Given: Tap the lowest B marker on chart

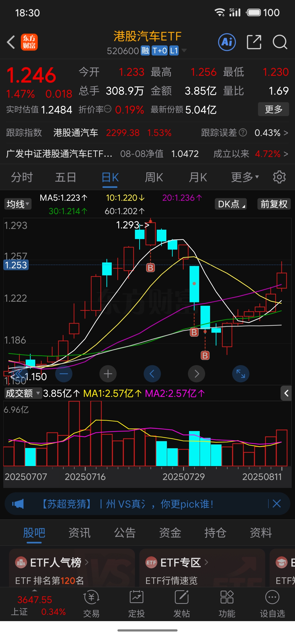Looking at the screenshot, I should pos(205,355).
